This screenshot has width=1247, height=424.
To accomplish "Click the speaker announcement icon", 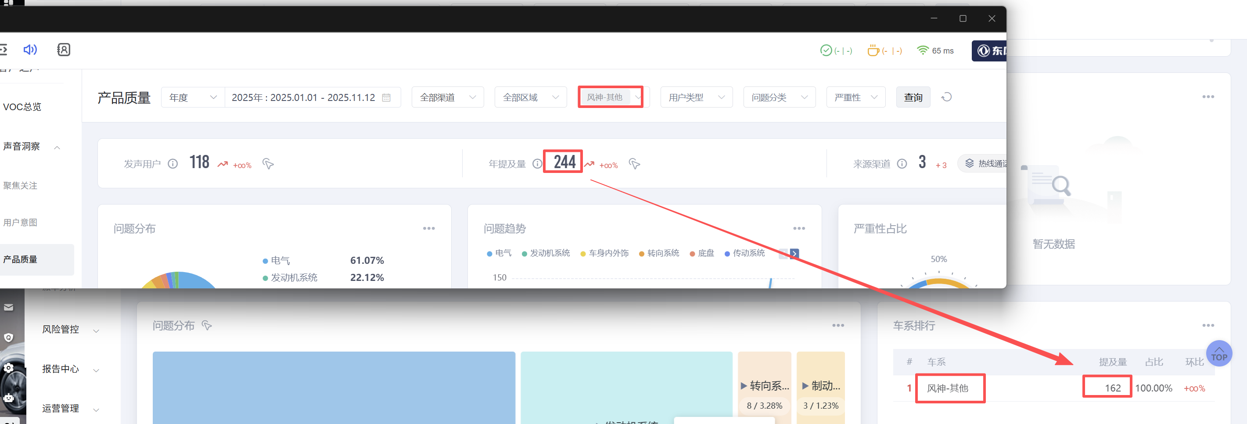I will point(30,49).
